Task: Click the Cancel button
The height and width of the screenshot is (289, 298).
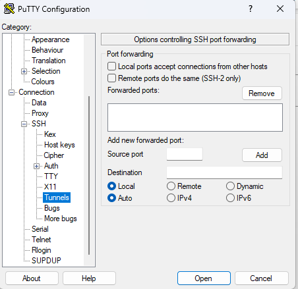Action: [261, 278]
